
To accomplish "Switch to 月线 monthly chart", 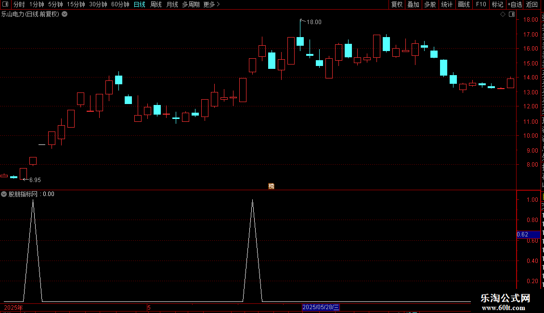I will [x=172, y=4].
